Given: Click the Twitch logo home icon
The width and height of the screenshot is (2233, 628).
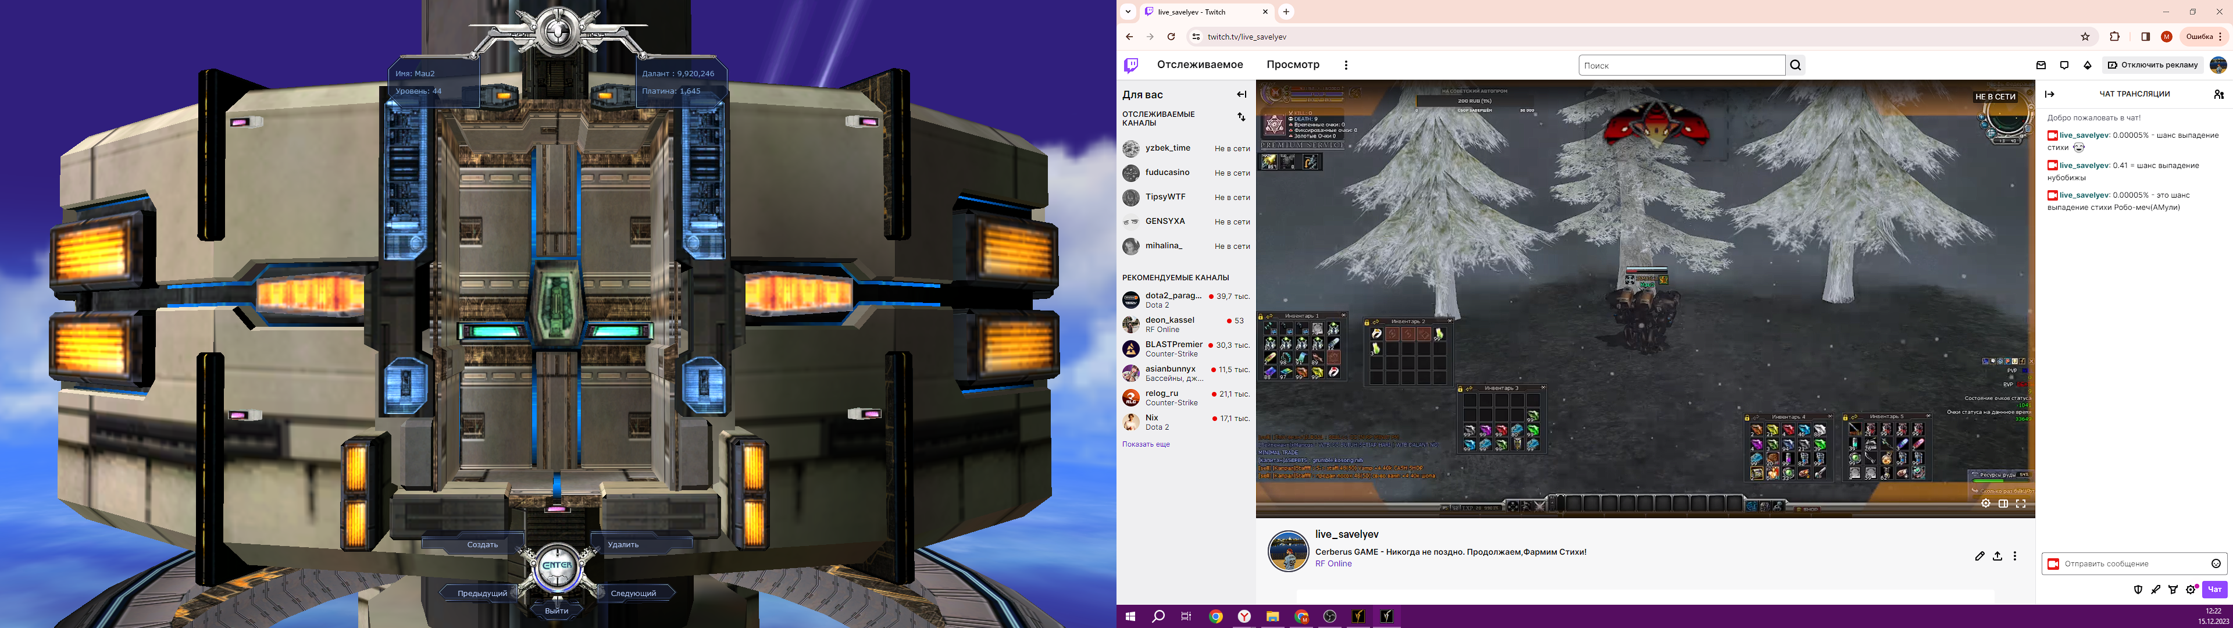Looking at the screenshot, I should pyautogui.click(x=1130, y=65).
